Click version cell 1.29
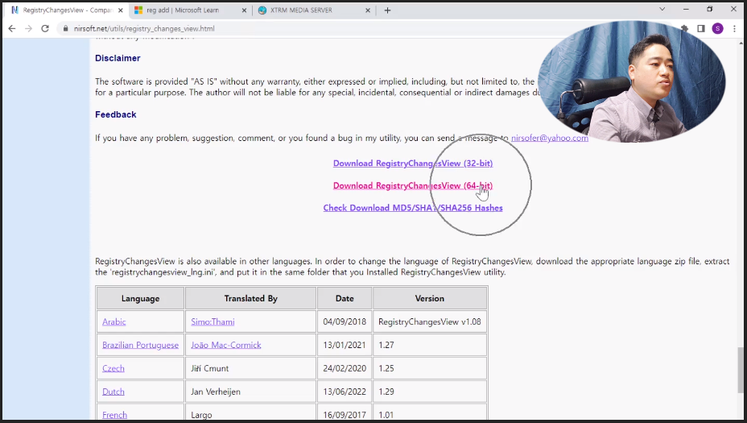The height and width of the screenshot is (423, 747). point(429,392)
